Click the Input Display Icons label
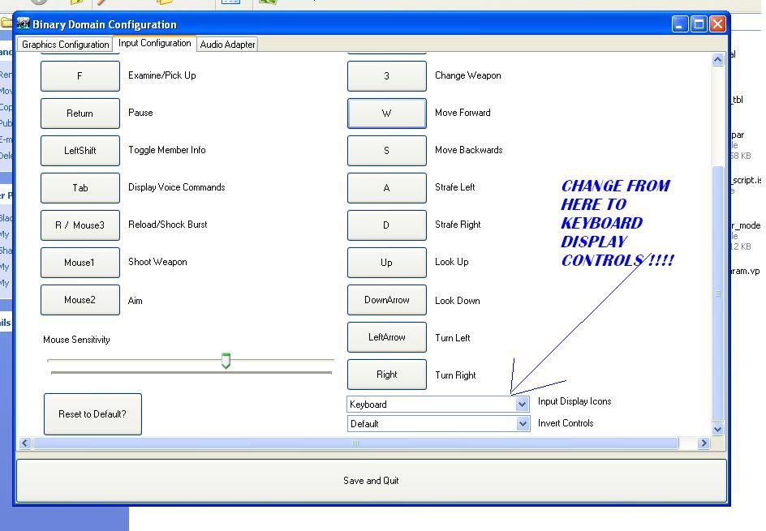 (x=574, y=401)
